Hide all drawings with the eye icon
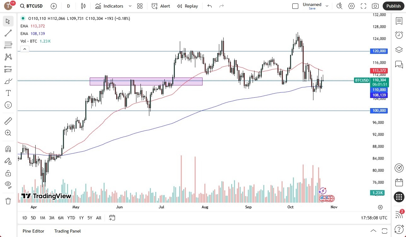The width and height of the screenshot is (406, 237). click(8, 185)
